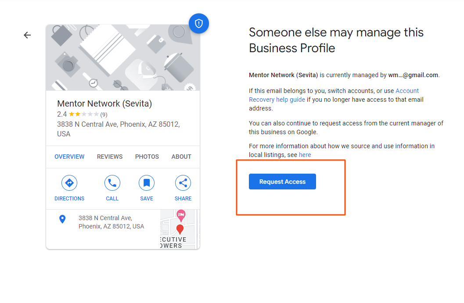This screenshot has height=303, width=464.
Task: Open the map thumbnail preview
Action: click(x=180, y=229)
